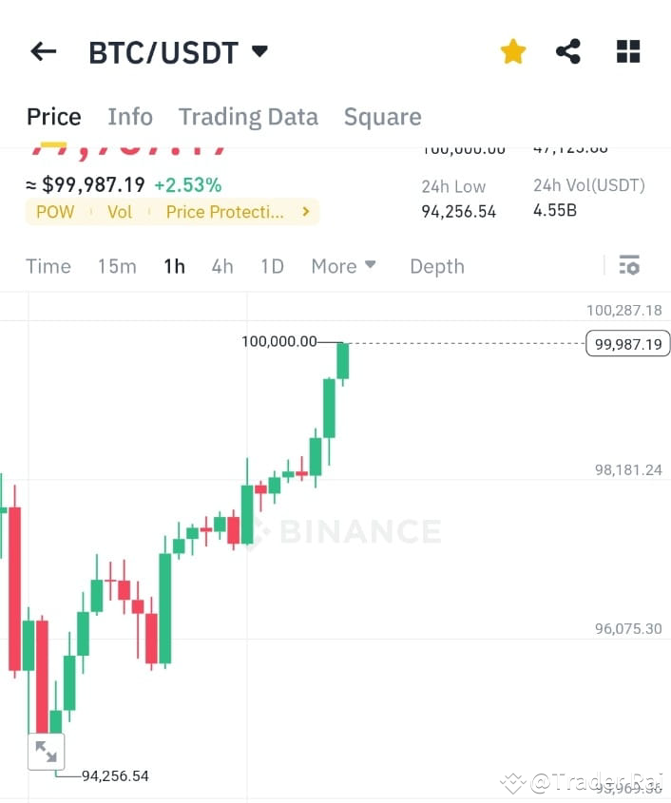Image resolution: width=671 pixels, height=803 pixels.
Task: Expand the More timeframes dropdown
Action: tap(343, 266)
